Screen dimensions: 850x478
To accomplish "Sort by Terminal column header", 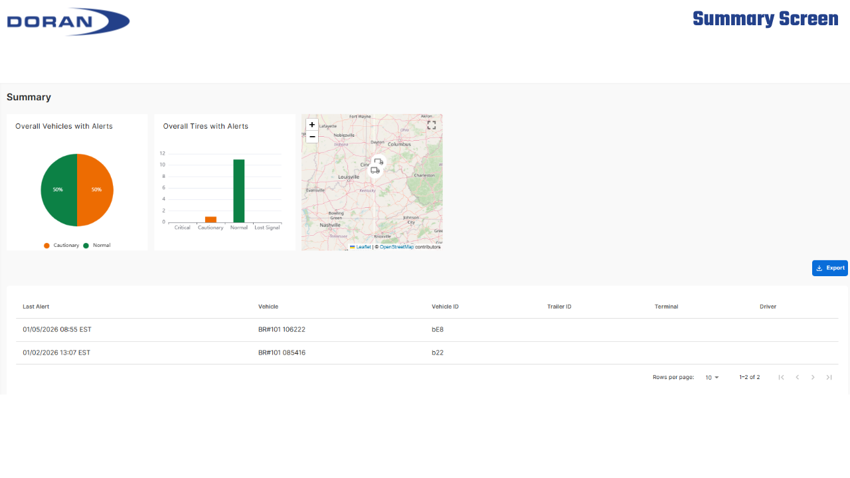I will point(666,307).
